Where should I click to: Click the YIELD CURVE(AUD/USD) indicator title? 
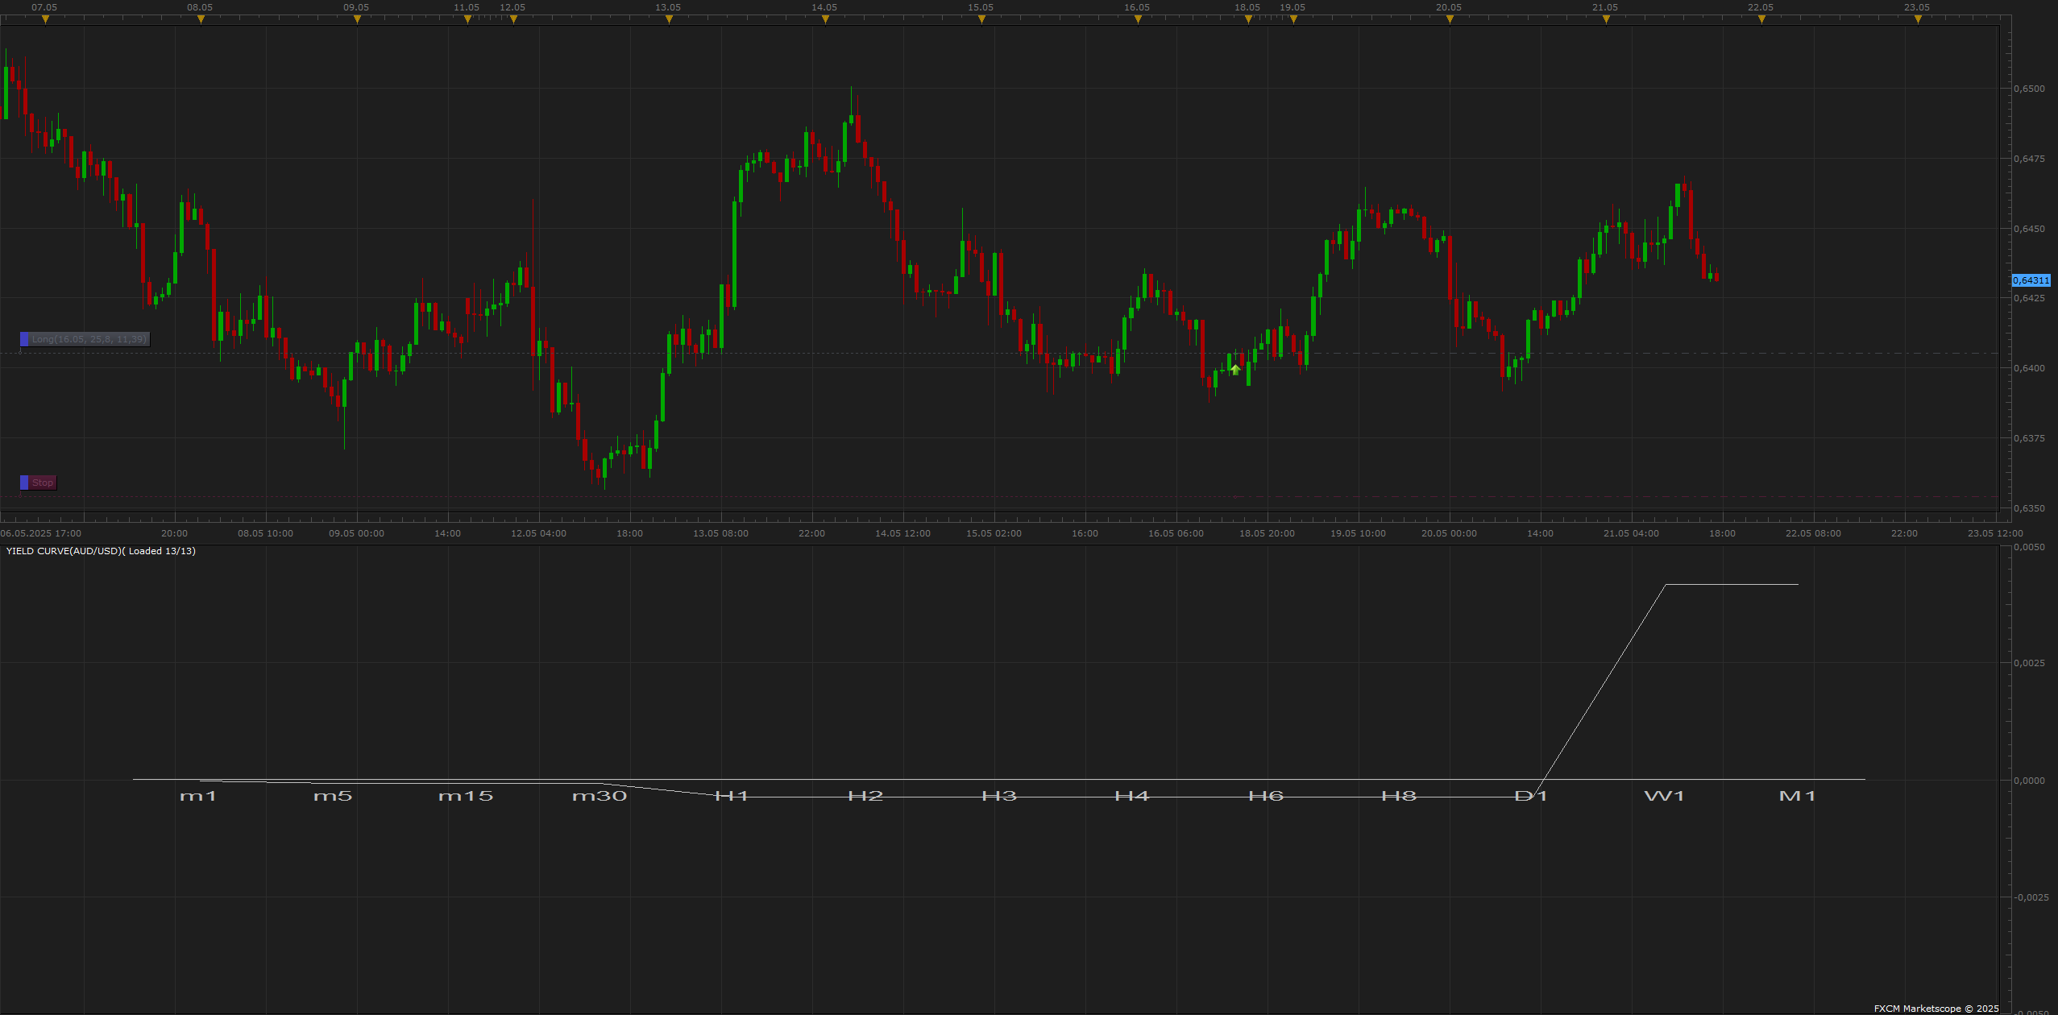coord(101,551)
